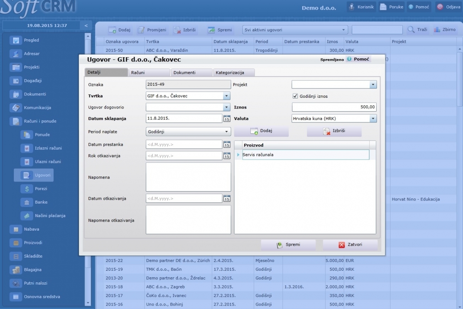This screenshot has height=309, width=463.
Task: Switch to the Kategorizacija tab
Action: (x=234, y=72)
